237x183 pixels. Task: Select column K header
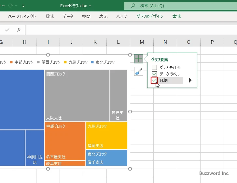coord(95,42)
